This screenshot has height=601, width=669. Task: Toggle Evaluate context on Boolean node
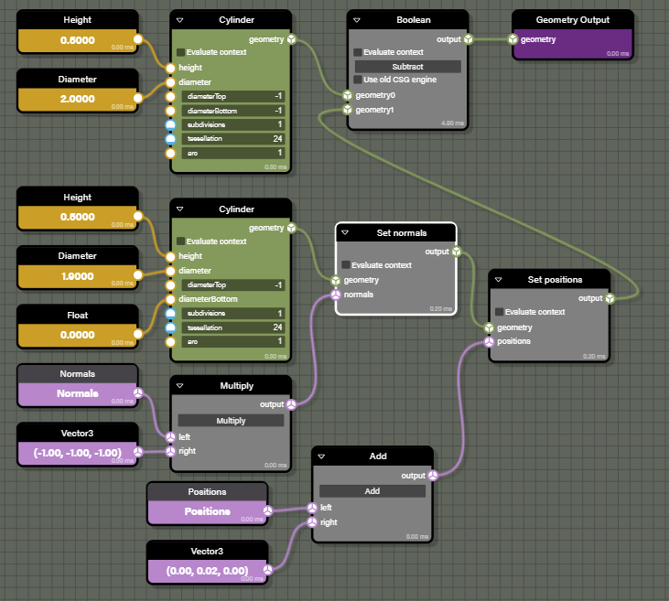tap(358, 52)
